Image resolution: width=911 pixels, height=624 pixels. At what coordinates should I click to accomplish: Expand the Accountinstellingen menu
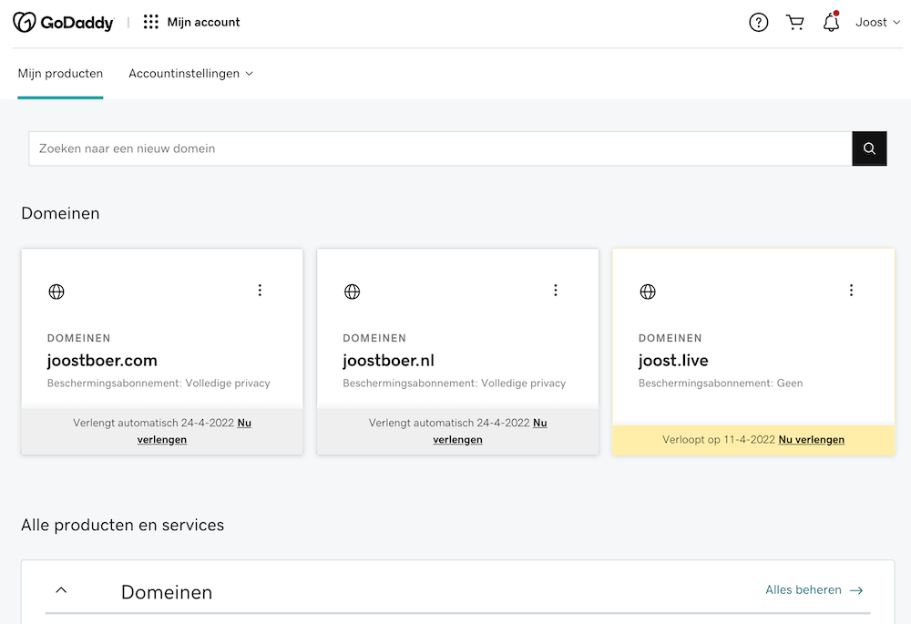pos(190,73)
